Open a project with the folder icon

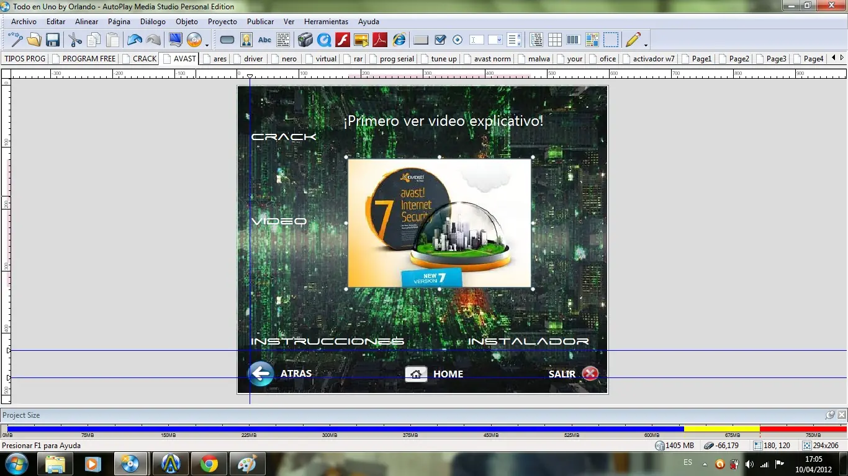click(x=34, y=40)
